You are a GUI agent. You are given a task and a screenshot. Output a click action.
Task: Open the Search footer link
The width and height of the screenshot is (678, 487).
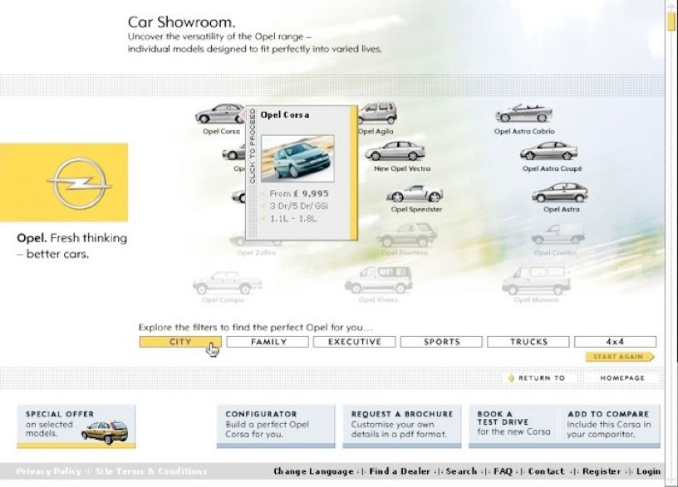point(461,471)
